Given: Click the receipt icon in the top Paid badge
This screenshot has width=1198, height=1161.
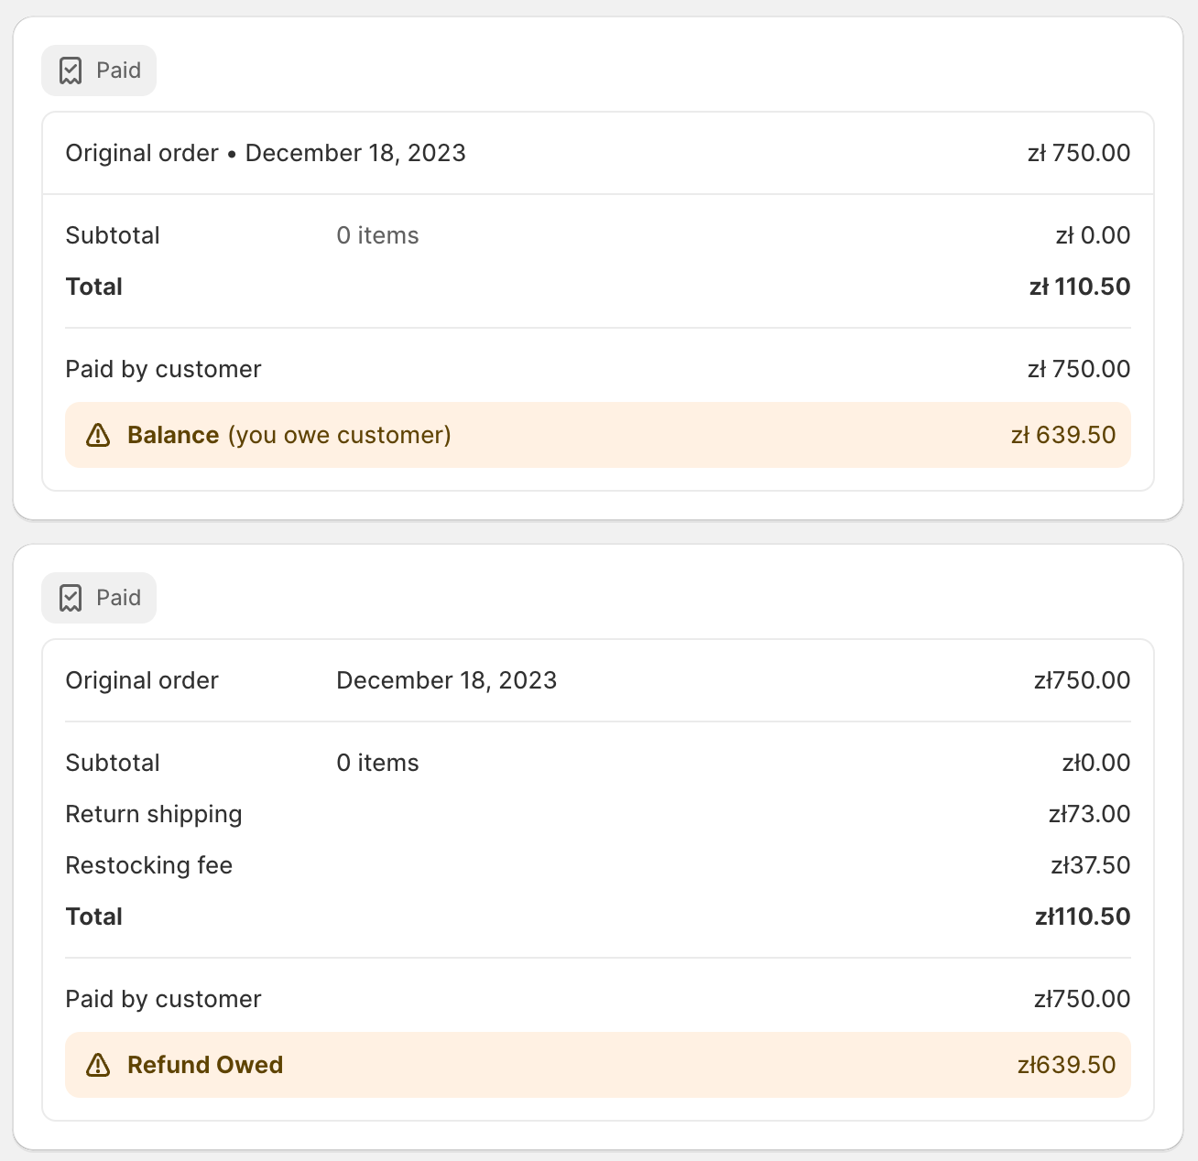Looking at the screenshot, I should point(71,71).
